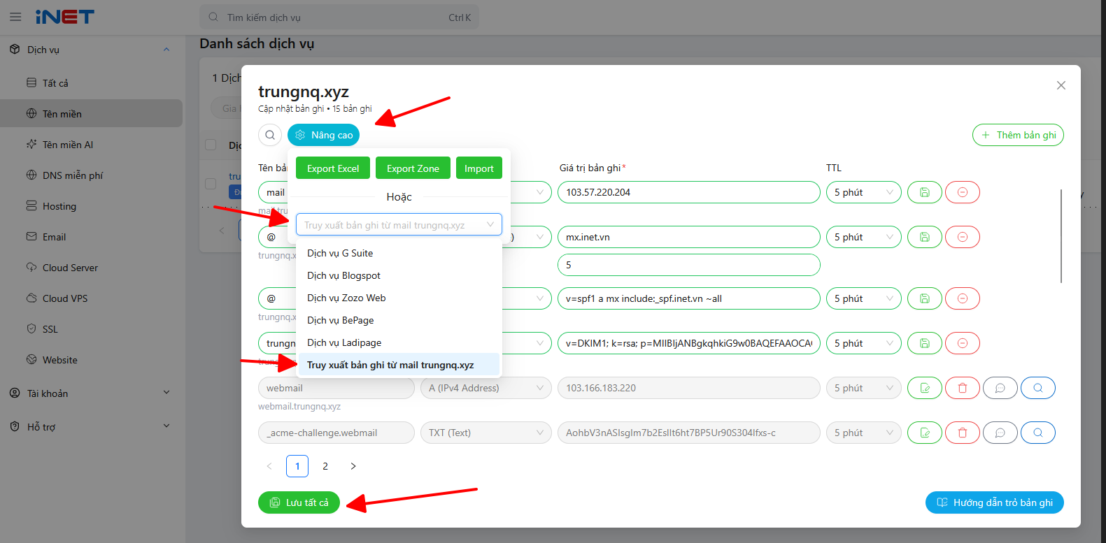Remove the 103.57.220.204 record
The image size is (1106, 543).
point(963,192)
